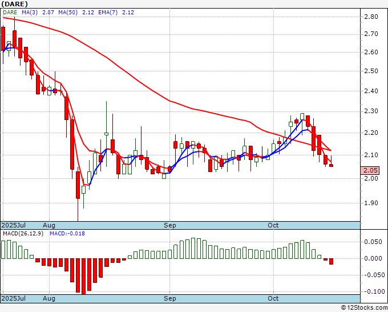Click the 2.50 price axis label

tap(371, 71)
